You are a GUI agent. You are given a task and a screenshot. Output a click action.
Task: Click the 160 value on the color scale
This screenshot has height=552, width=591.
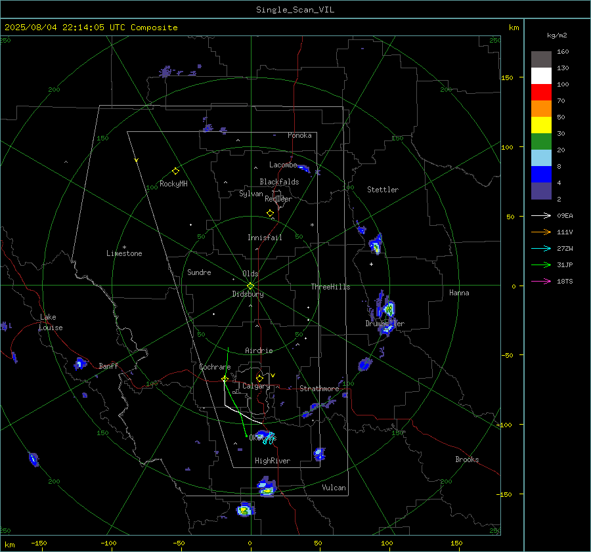click(563, 52)
